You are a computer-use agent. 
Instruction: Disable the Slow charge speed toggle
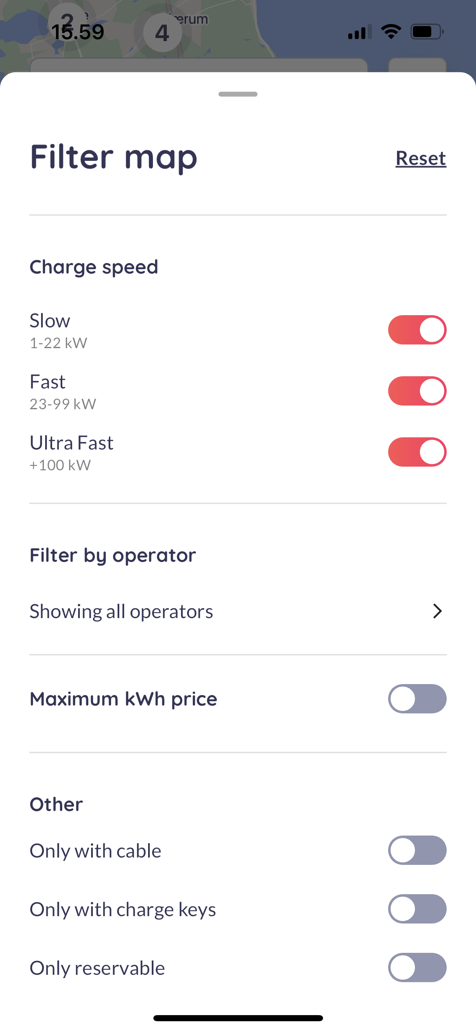pyautogui.click(x=417, y=330)
